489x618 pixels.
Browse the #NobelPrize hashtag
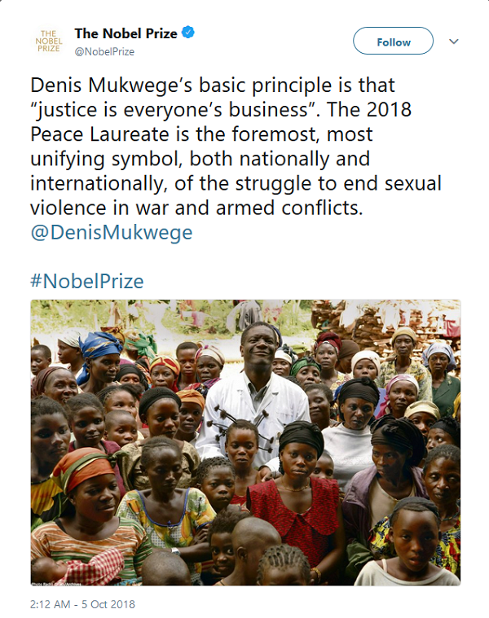point(87,282)
